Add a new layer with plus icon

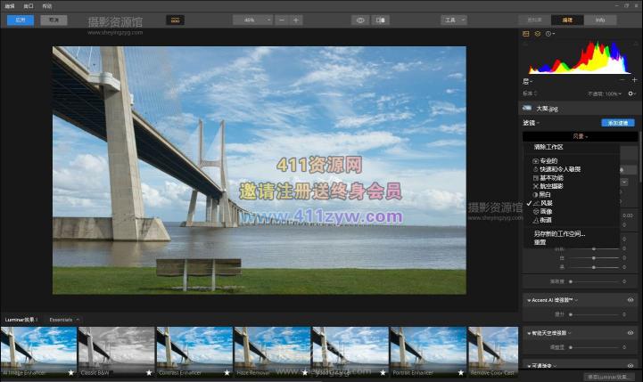pos(634,80)
